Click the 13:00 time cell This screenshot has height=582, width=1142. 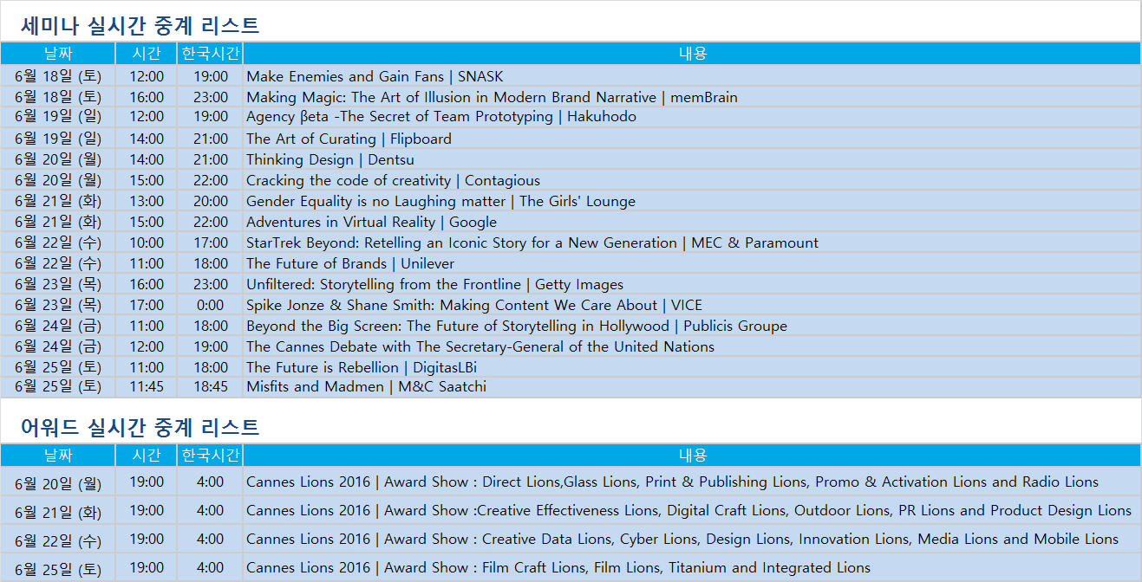[x=147, y=201]
